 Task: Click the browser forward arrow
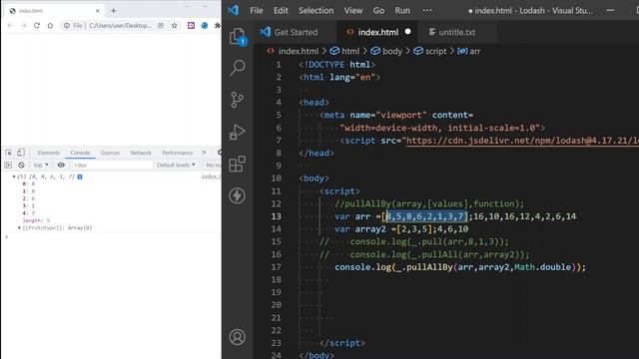tap(23, 25)
